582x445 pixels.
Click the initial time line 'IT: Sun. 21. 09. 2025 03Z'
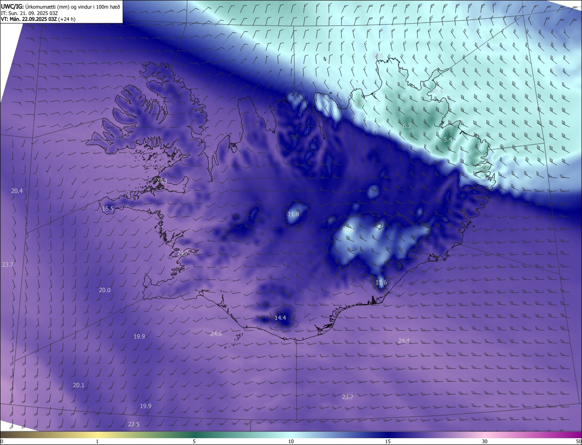30,13
